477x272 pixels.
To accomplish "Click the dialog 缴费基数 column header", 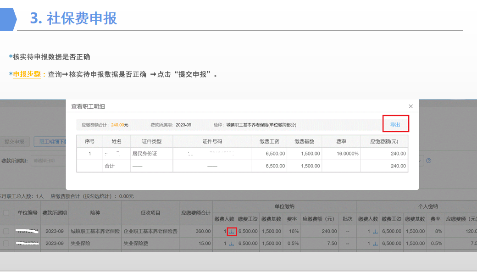I will 304,141.
